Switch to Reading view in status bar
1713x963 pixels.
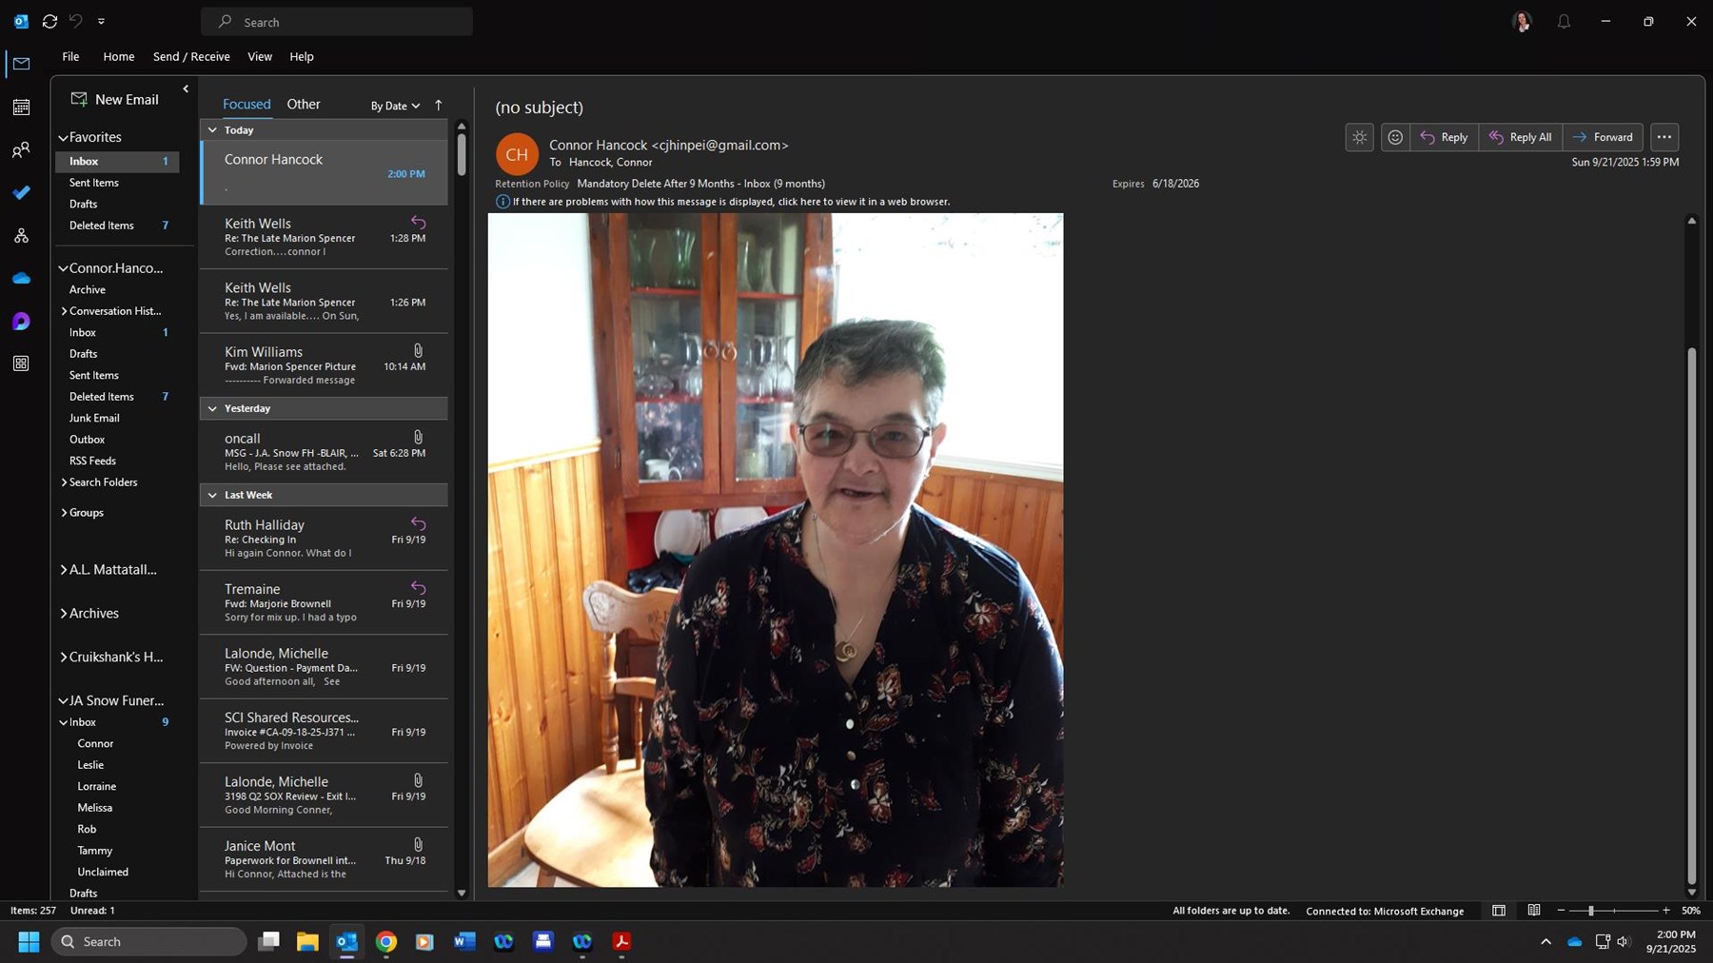click(x=1533, y=911)
